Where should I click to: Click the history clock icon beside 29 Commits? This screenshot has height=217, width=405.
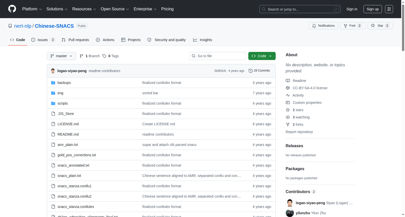(x=251, y=71)
